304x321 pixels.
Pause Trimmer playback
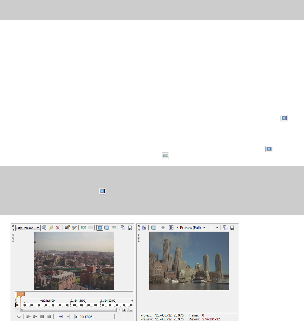point(42,316)
